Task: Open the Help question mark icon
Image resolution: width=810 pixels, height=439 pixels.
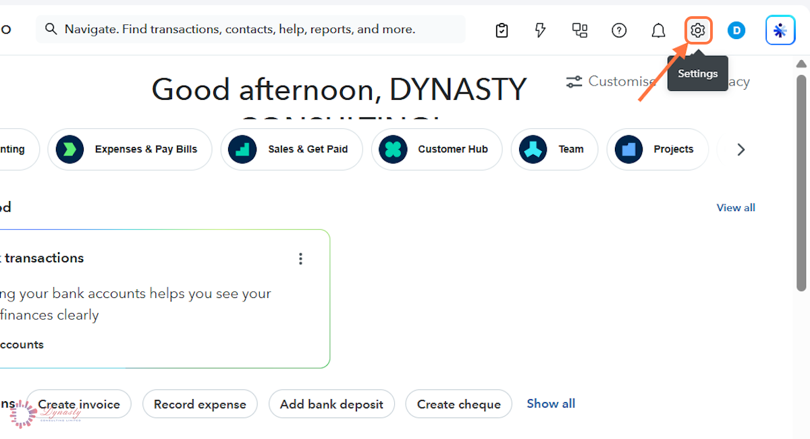Action: (619, 30)
